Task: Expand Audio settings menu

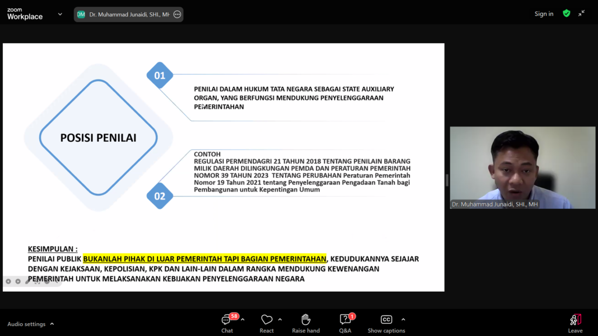Action: coord(52,324)
